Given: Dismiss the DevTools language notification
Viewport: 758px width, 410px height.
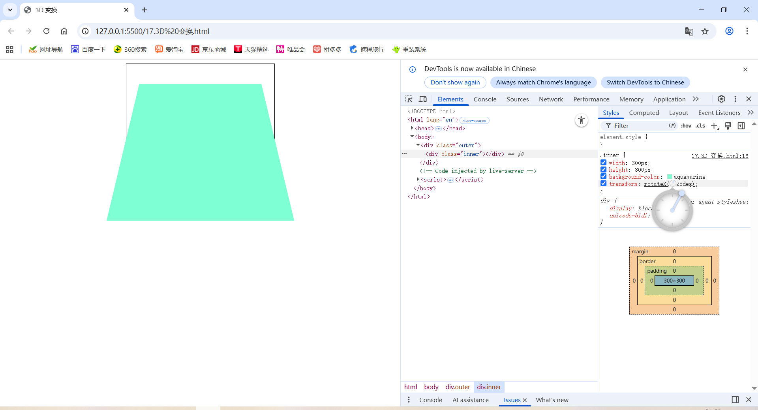Looking at the screenshot, I should tap(745, 69).
